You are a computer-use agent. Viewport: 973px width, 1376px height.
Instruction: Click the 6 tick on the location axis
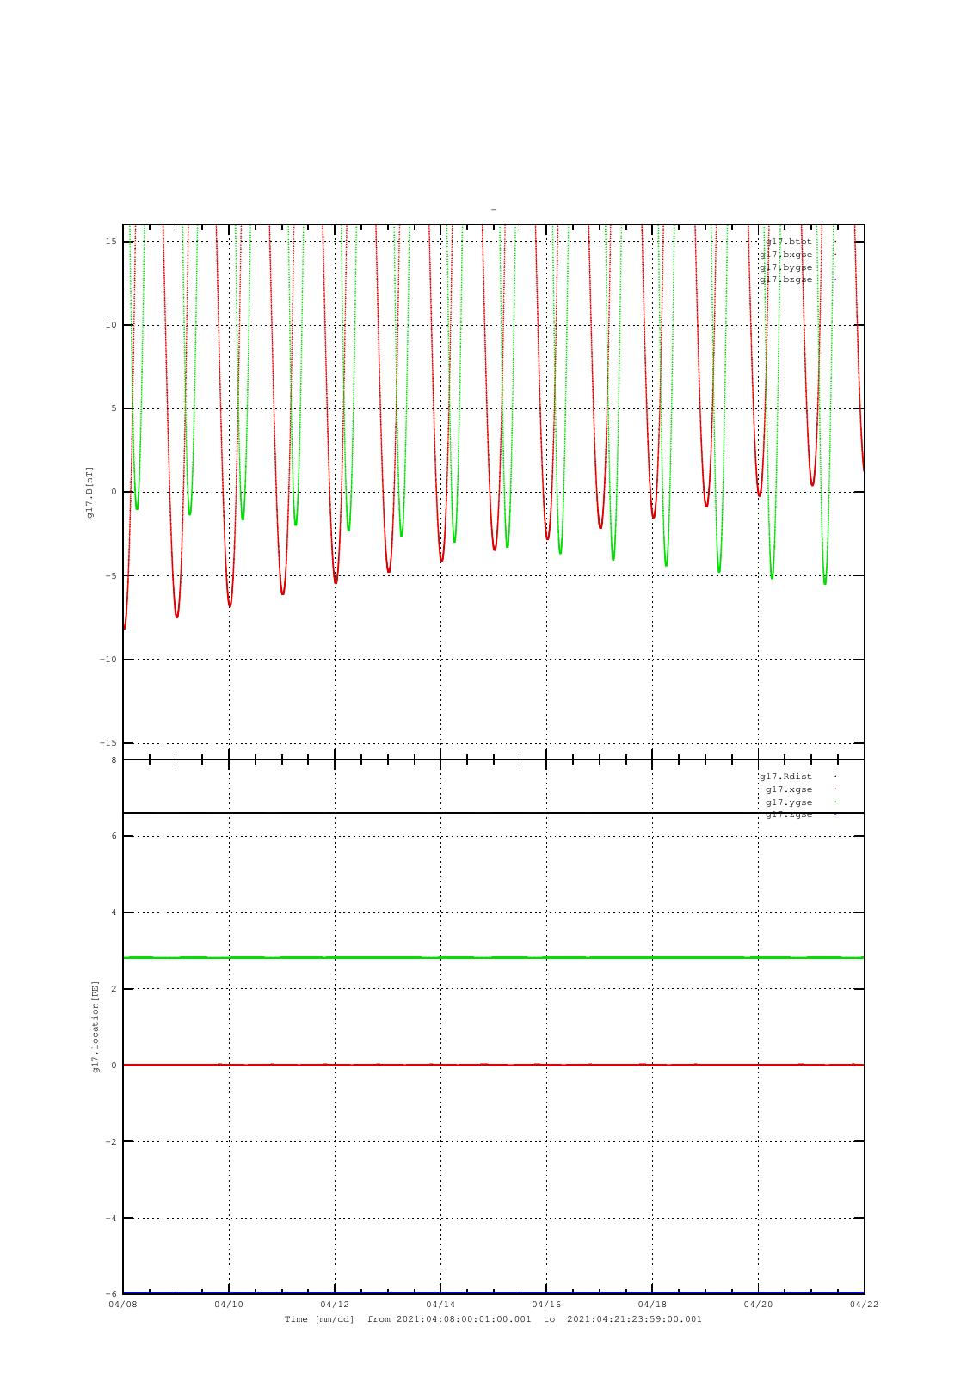pyautogui.click(x=114, y=836)
